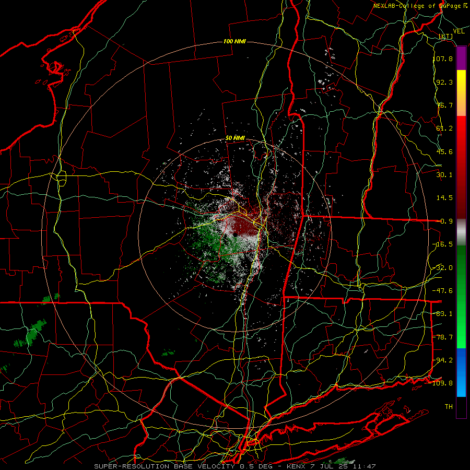Click the 76.7 value on velocity scale
The image size is (470, 470).
(444, 105)
